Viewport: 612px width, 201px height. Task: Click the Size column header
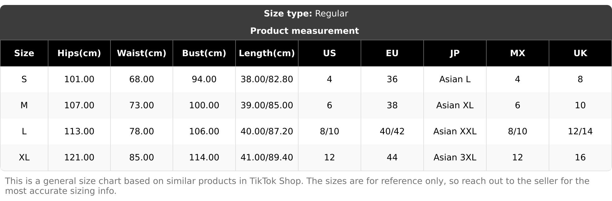click(24, 53)
